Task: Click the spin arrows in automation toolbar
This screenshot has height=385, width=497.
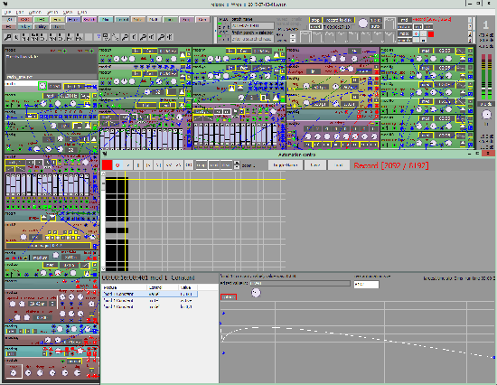Action: pyautogui.click(x=237, y=164)
